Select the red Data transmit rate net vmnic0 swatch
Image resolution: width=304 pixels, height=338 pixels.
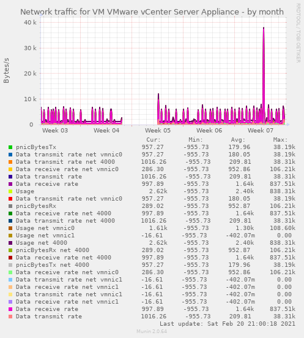tap(10, 199)
